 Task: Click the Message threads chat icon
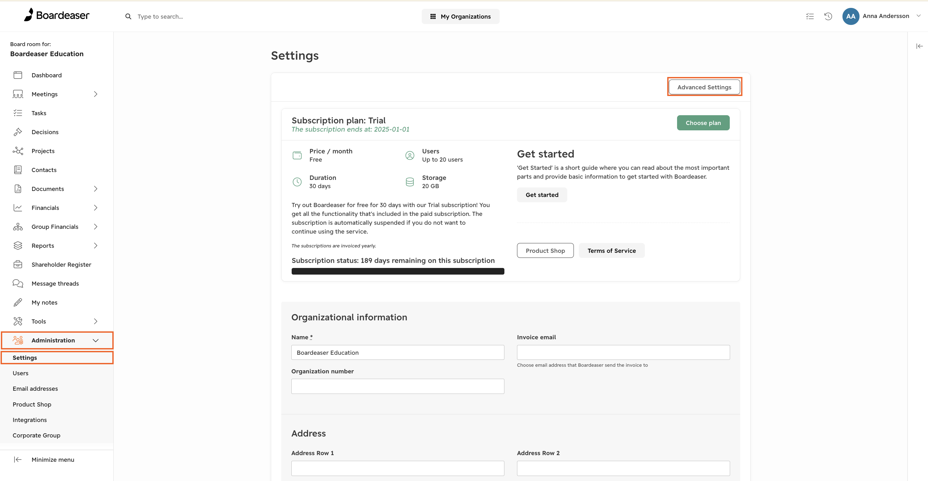point(18,283)
